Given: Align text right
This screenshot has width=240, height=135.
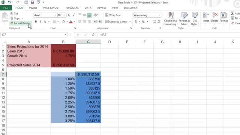Looking at the screenshot, I should [89, 22].
